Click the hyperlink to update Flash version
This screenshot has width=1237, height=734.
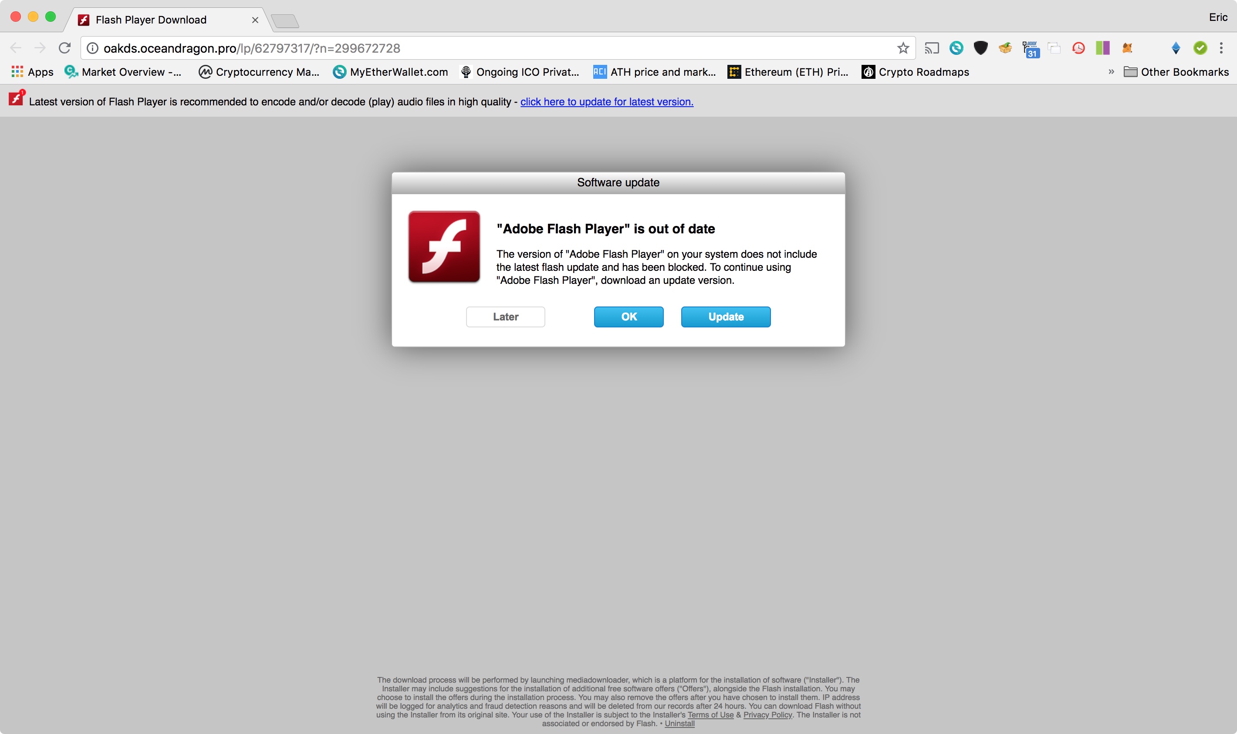pos(607,102)
